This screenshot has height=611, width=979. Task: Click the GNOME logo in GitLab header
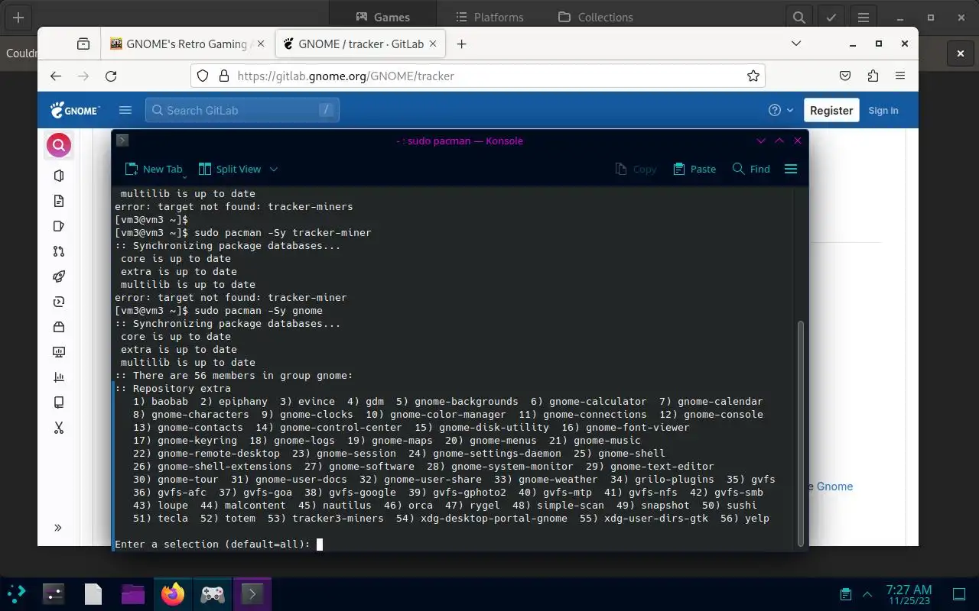(75, 110)
